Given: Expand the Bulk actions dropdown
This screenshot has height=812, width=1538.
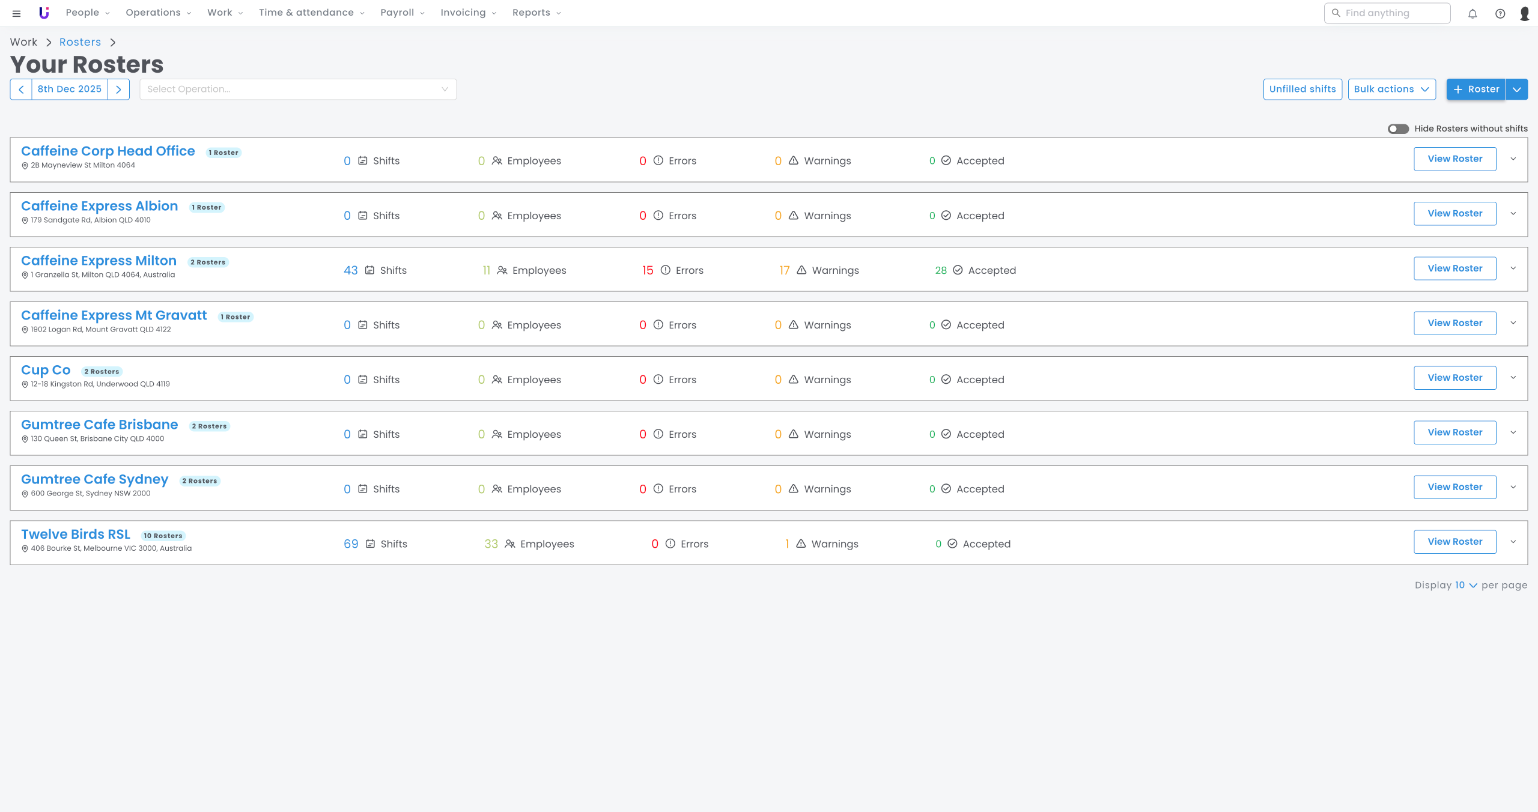Looking at the screenshot, I should pyautogui.click(x=1391, y=89).
